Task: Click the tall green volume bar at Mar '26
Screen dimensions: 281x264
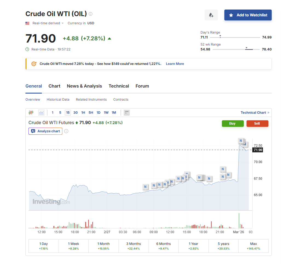Action: [239, 221]
